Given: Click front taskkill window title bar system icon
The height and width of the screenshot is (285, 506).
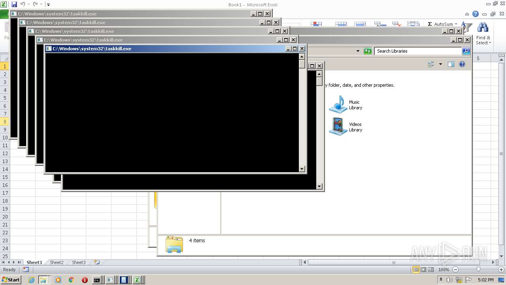Looking at the screenshot, I should 49,49.
